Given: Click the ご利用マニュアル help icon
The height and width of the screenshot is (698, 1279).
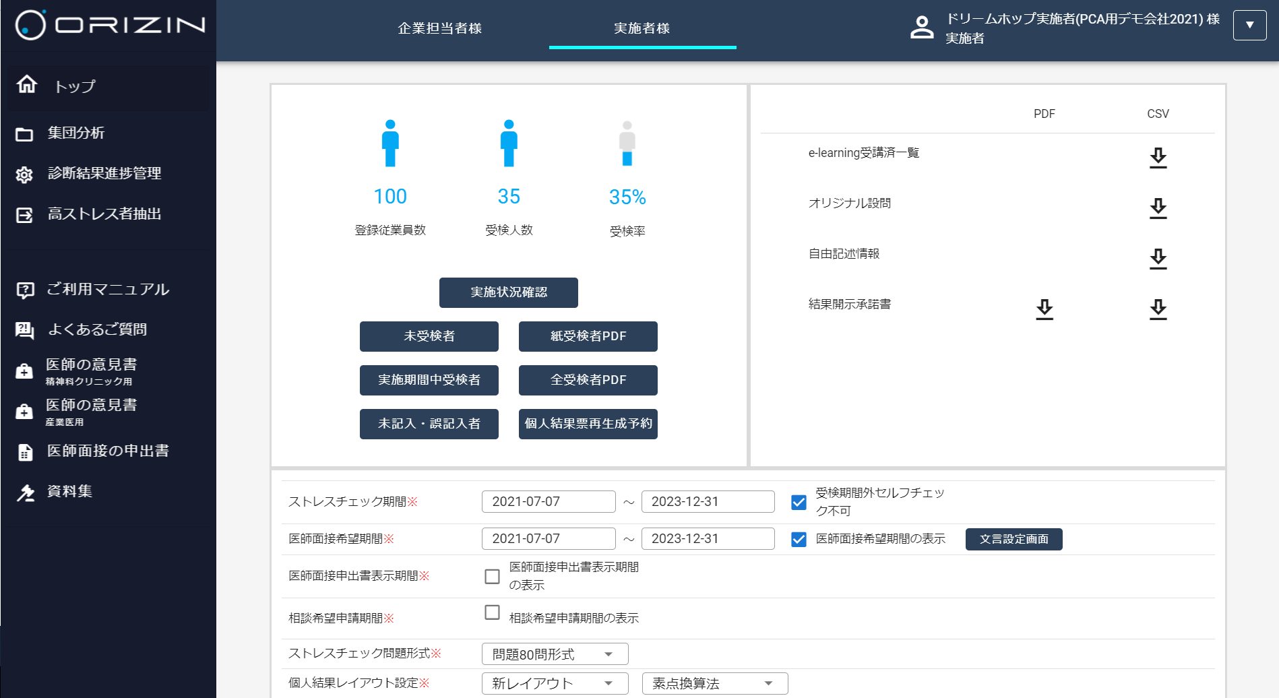Looking at the screenshot, I should click(x=25, y=290).
